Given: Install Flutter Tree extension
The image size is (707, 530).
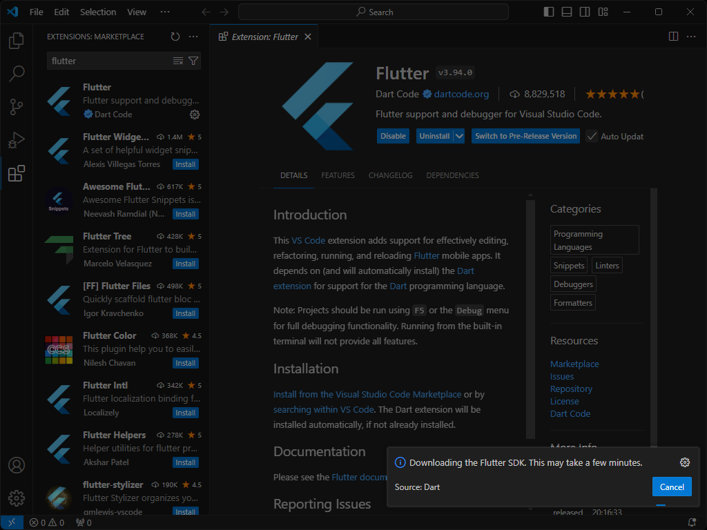Looking at the screenshot, I should (185, 264).
